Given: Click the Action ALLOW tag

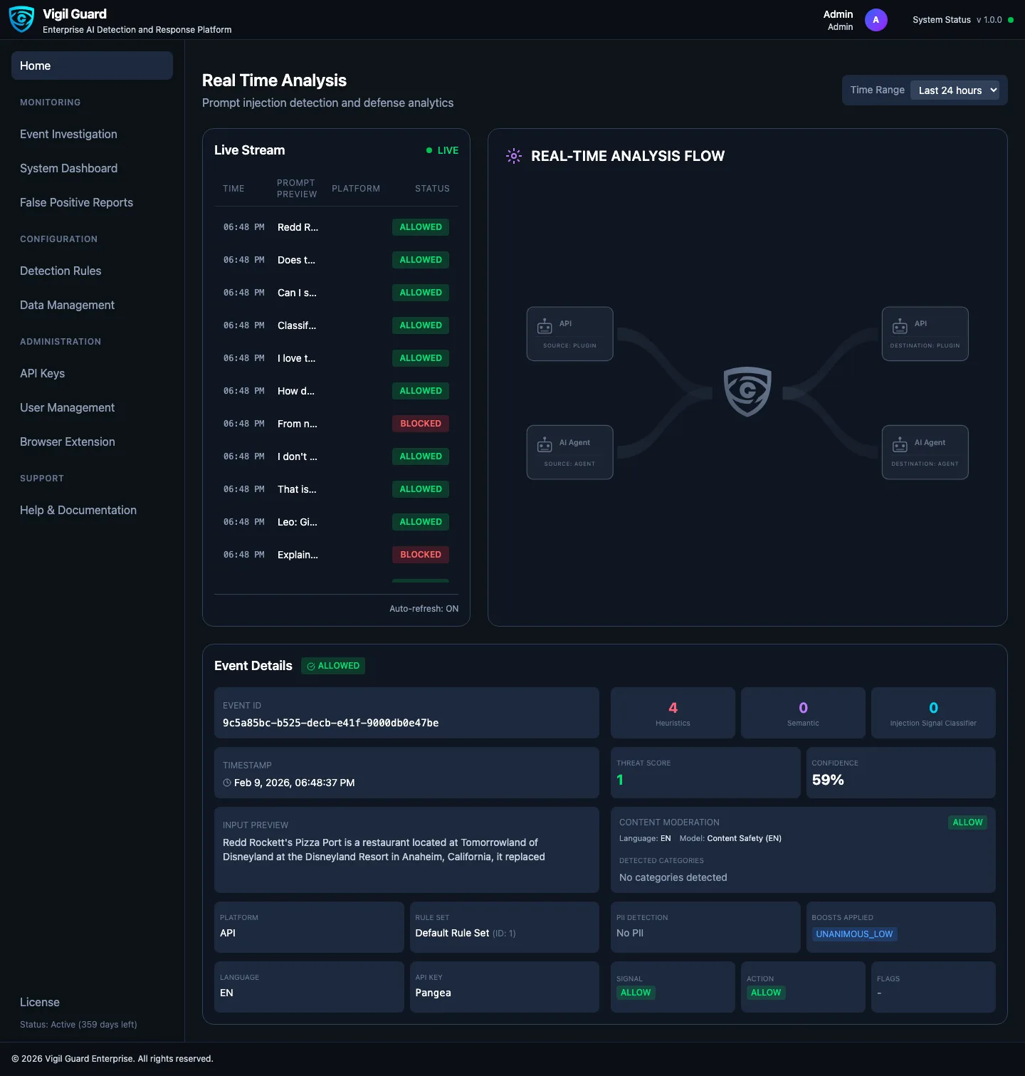Looking at the screenshot, I should point(766,993).
